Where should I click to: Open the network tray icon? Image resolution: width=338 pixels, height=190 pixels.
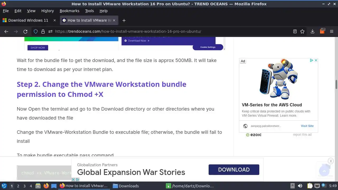pyautogui.click(x=317, y=186)
